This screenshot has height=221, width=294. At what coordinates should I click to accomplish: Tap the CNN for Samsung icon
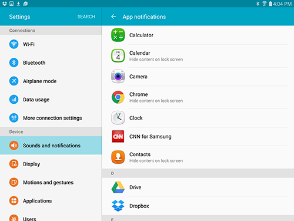[x=118, y=136]
